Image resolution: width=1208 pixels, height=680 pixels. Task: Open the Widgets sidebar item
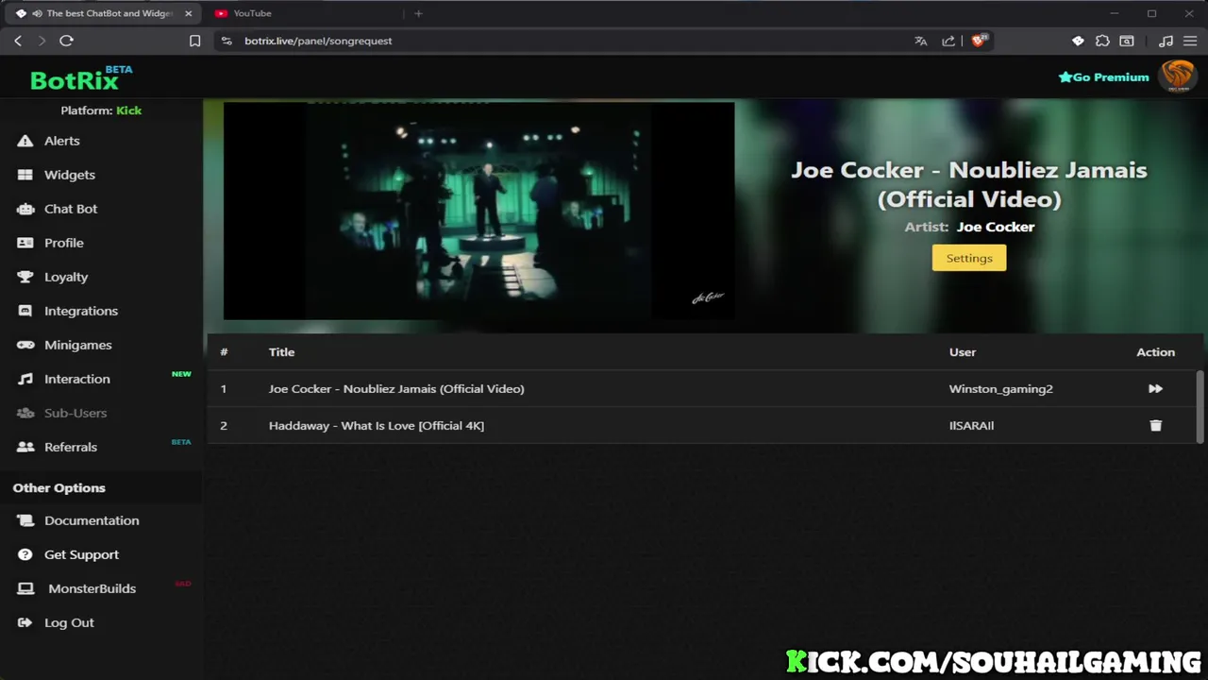pyautogui.click(x=69, y=175)
